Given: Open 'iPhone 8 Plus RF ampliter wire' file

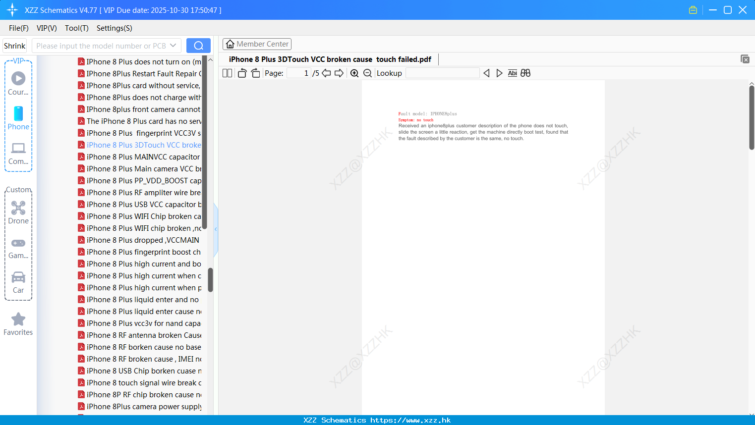Looking at the screenshot, I should pyautogui.click(x=139, y=193).
